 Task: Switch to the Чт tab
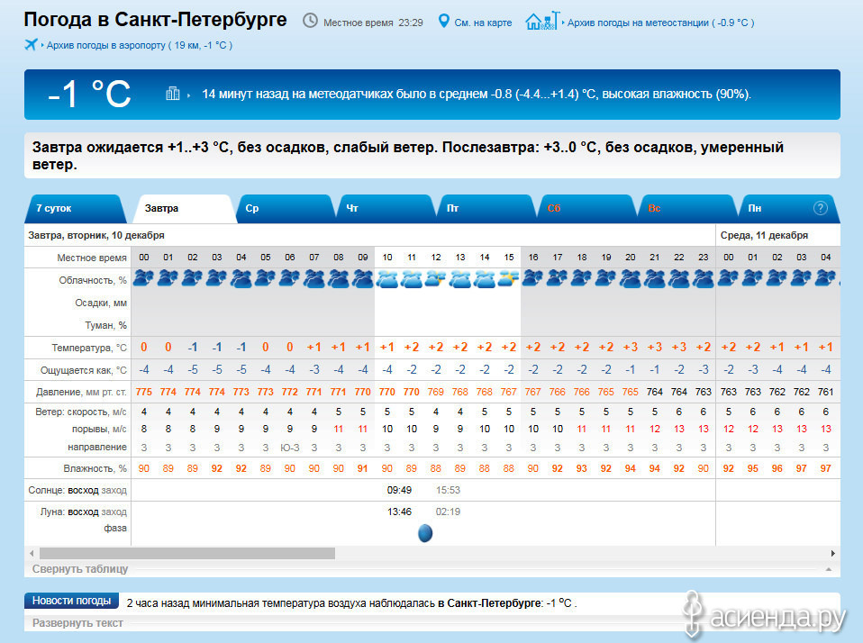tap(386, 208)
